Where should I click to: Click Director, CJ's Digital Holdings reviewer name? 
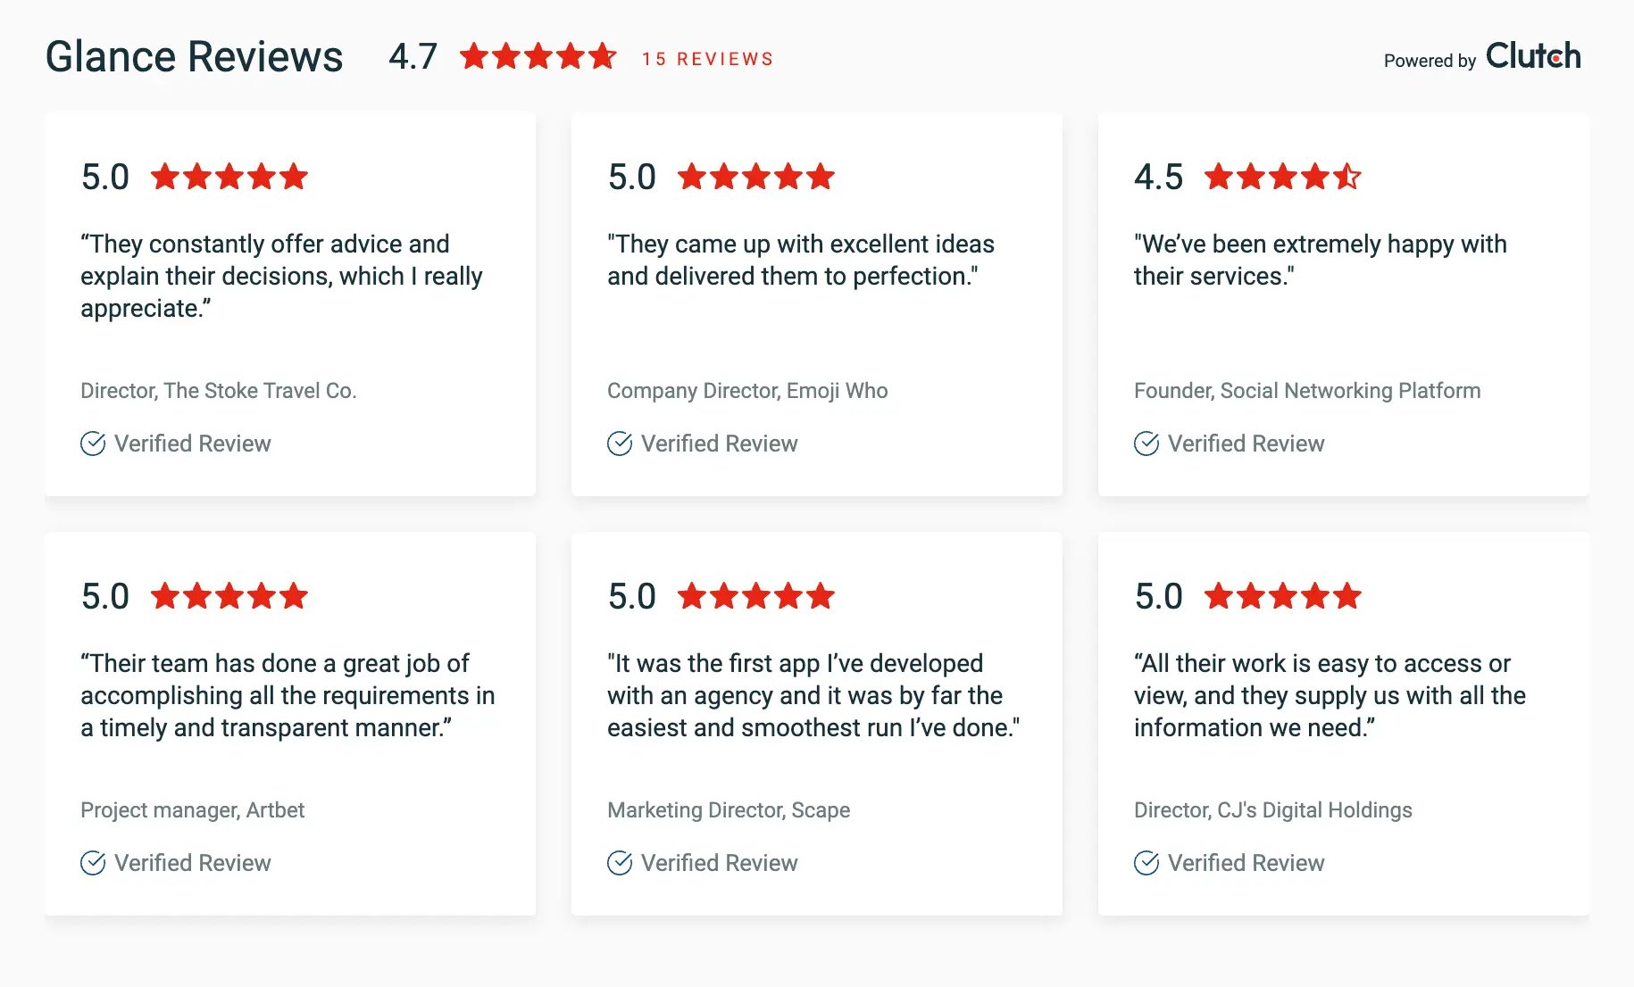tap(1272, 810)
